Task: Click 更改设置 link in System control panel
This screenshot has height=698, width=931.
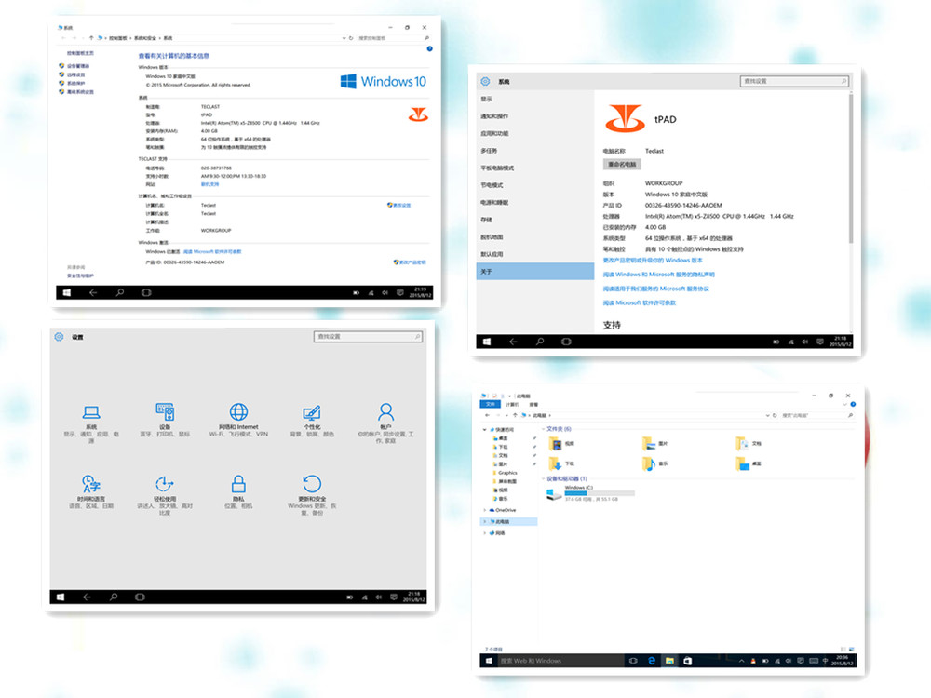Action: coord(402,206)
